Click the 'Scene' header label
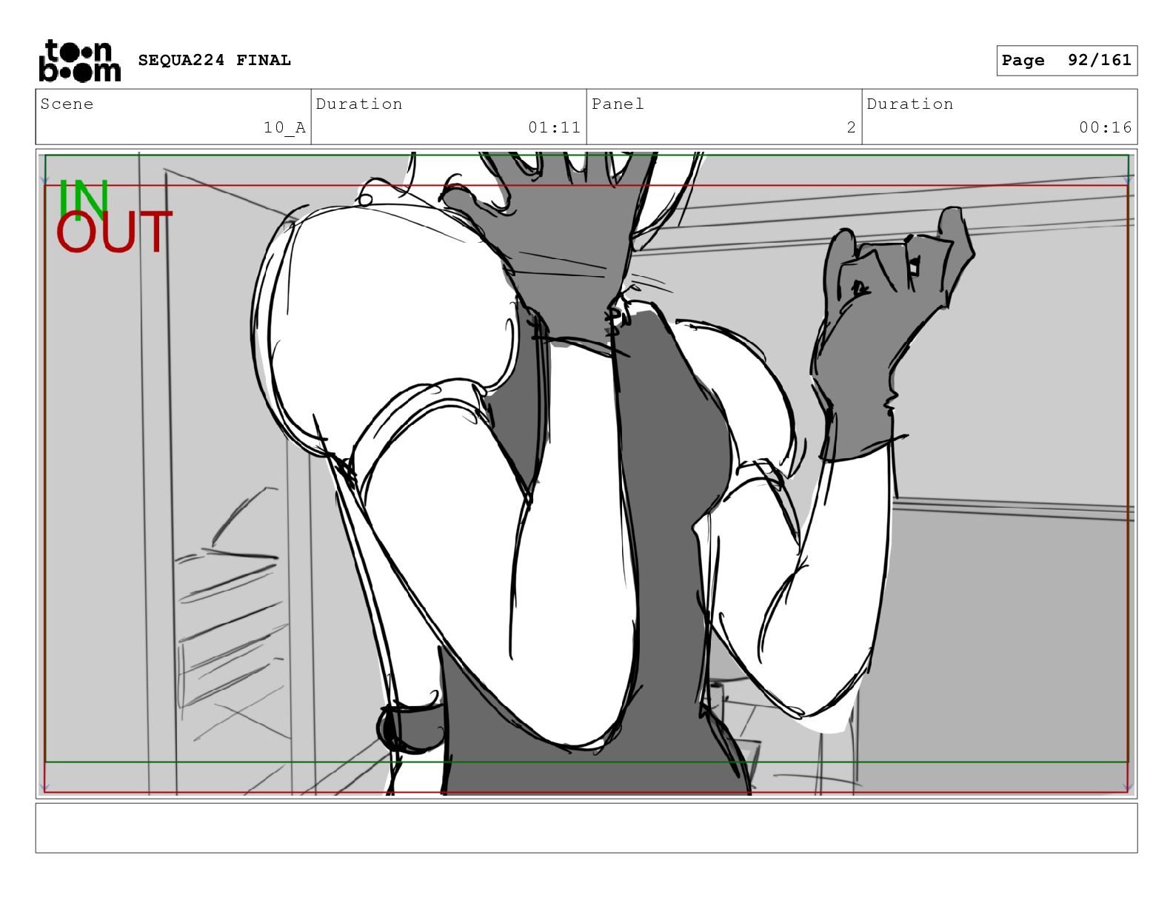Screen dimensions: 1173x906 pyautogui.click(x=67, y=104)
